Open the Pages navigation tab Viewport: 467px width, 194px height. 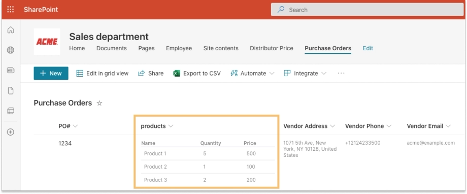146,48
